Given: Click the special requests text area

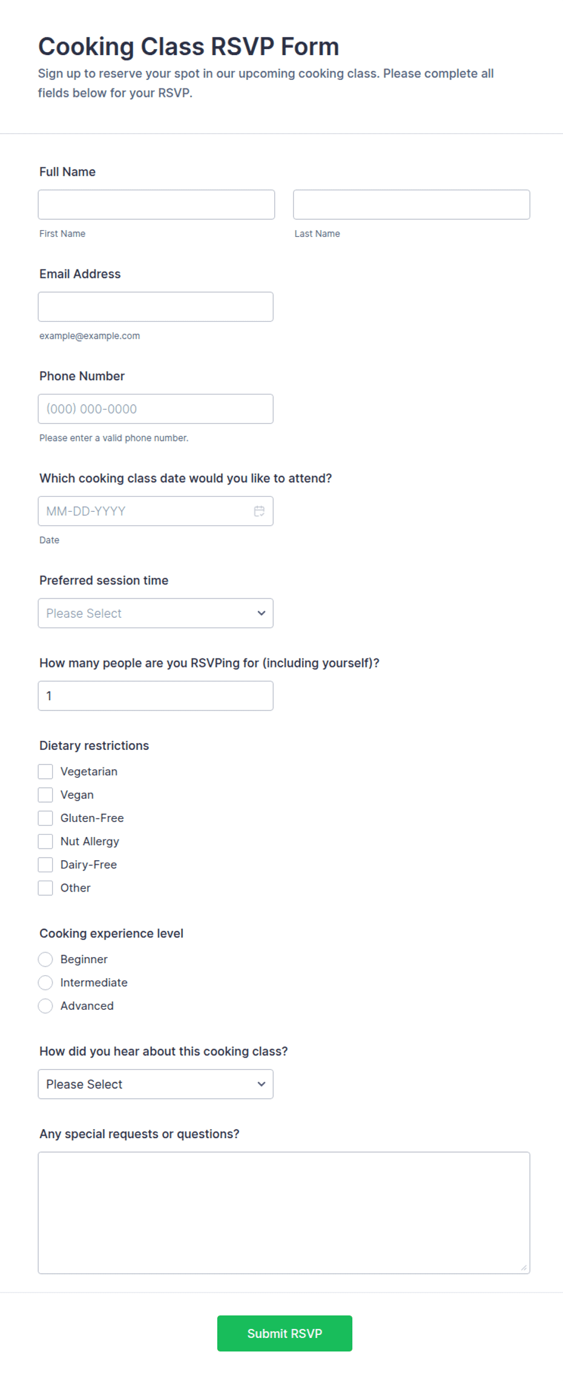Looking at the screenshot, I should (284, 1213).
